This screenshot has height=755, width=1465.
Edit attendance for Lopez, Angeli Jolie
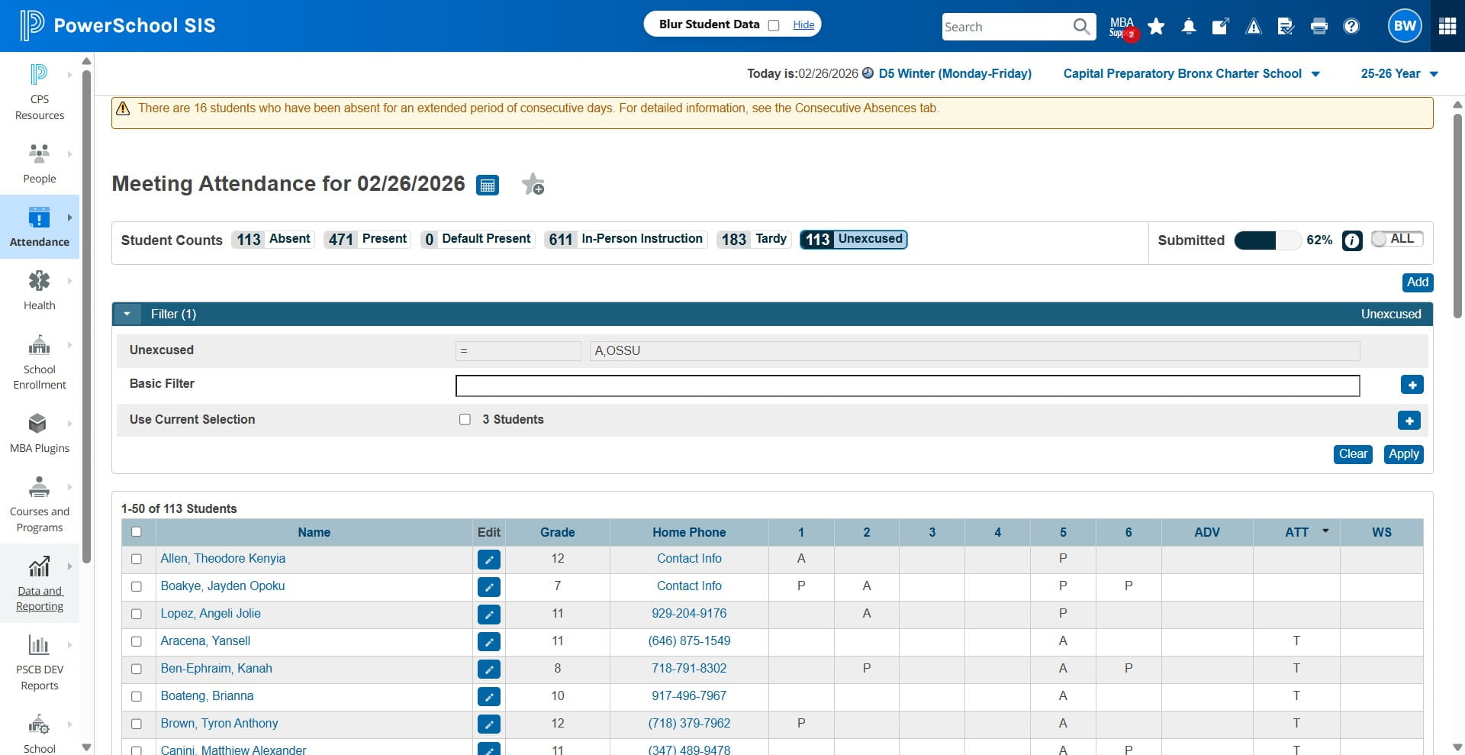tap(489, 615)
